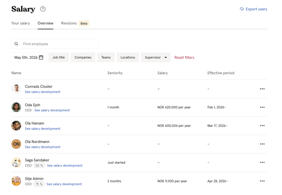Open the more options menu for Silje Admin
The width and height of the screenshot is (282, 195).
262,181
